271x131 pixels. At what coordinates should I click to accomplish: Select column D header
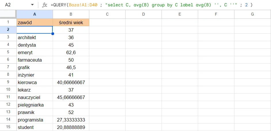143,14
